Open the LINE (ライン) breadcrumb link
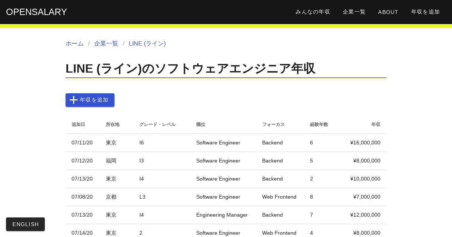 (147, 44)
